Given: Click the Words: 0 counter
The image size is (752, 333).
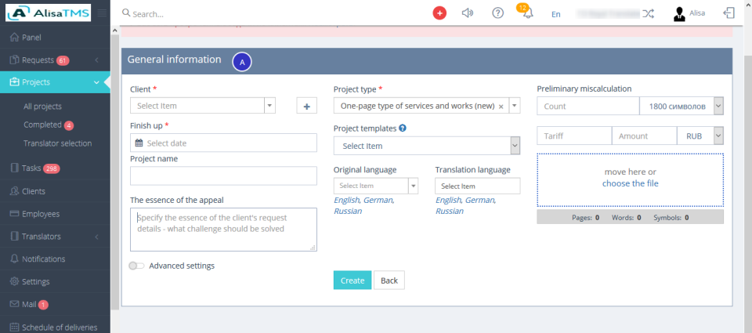Looking at the screenshot, I should (x=627, y=217).
